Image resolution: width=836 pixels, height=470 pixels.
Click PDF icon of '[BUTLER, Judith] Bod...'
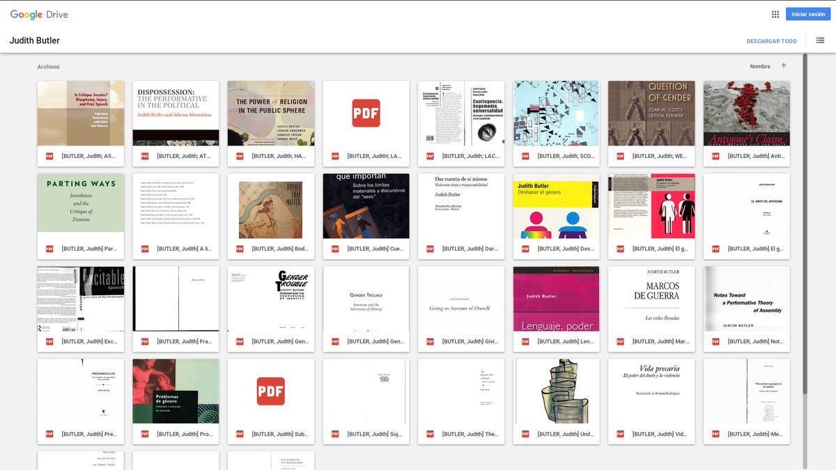point(240,249)
